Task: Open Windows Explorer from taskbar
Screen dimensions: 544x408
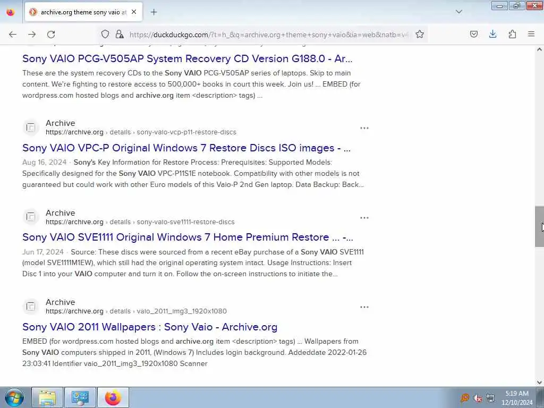Action: click(47, 397)
